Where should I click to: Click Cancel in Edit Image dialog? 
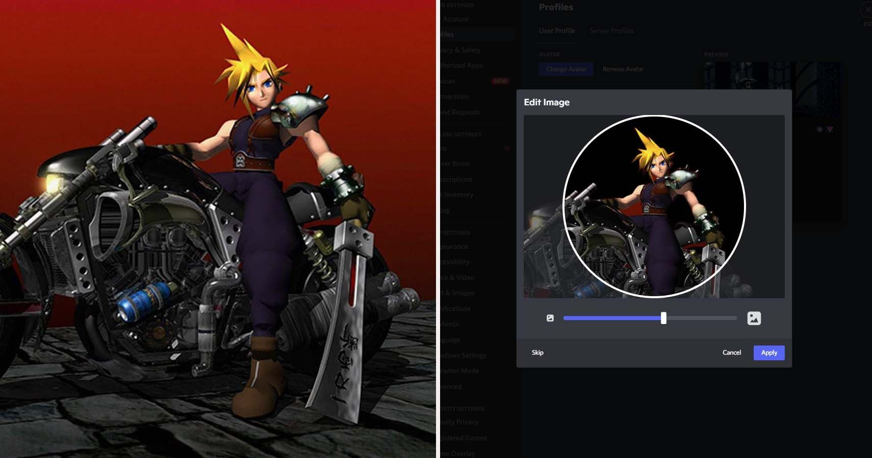click(x=732, y=353)
